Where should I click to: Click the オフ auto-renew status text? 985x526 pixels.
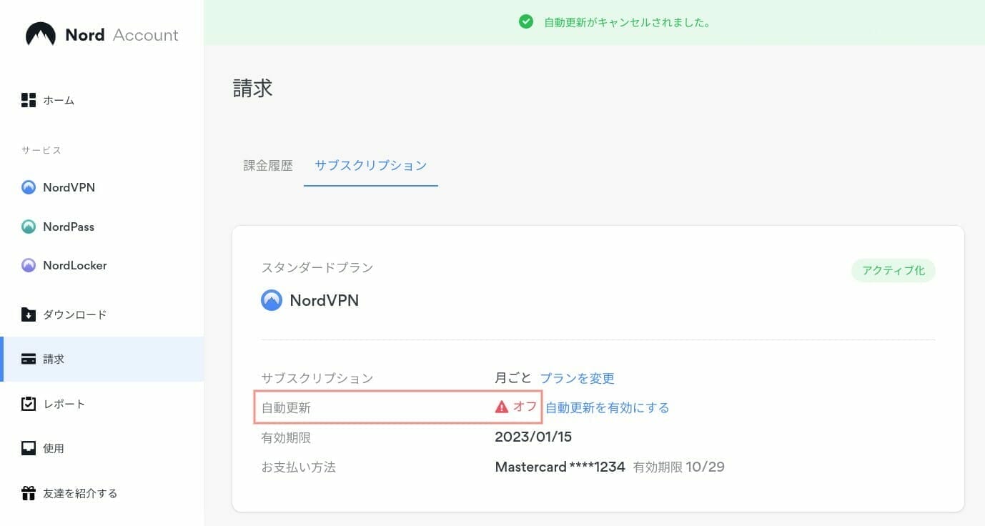pos(525,407)
